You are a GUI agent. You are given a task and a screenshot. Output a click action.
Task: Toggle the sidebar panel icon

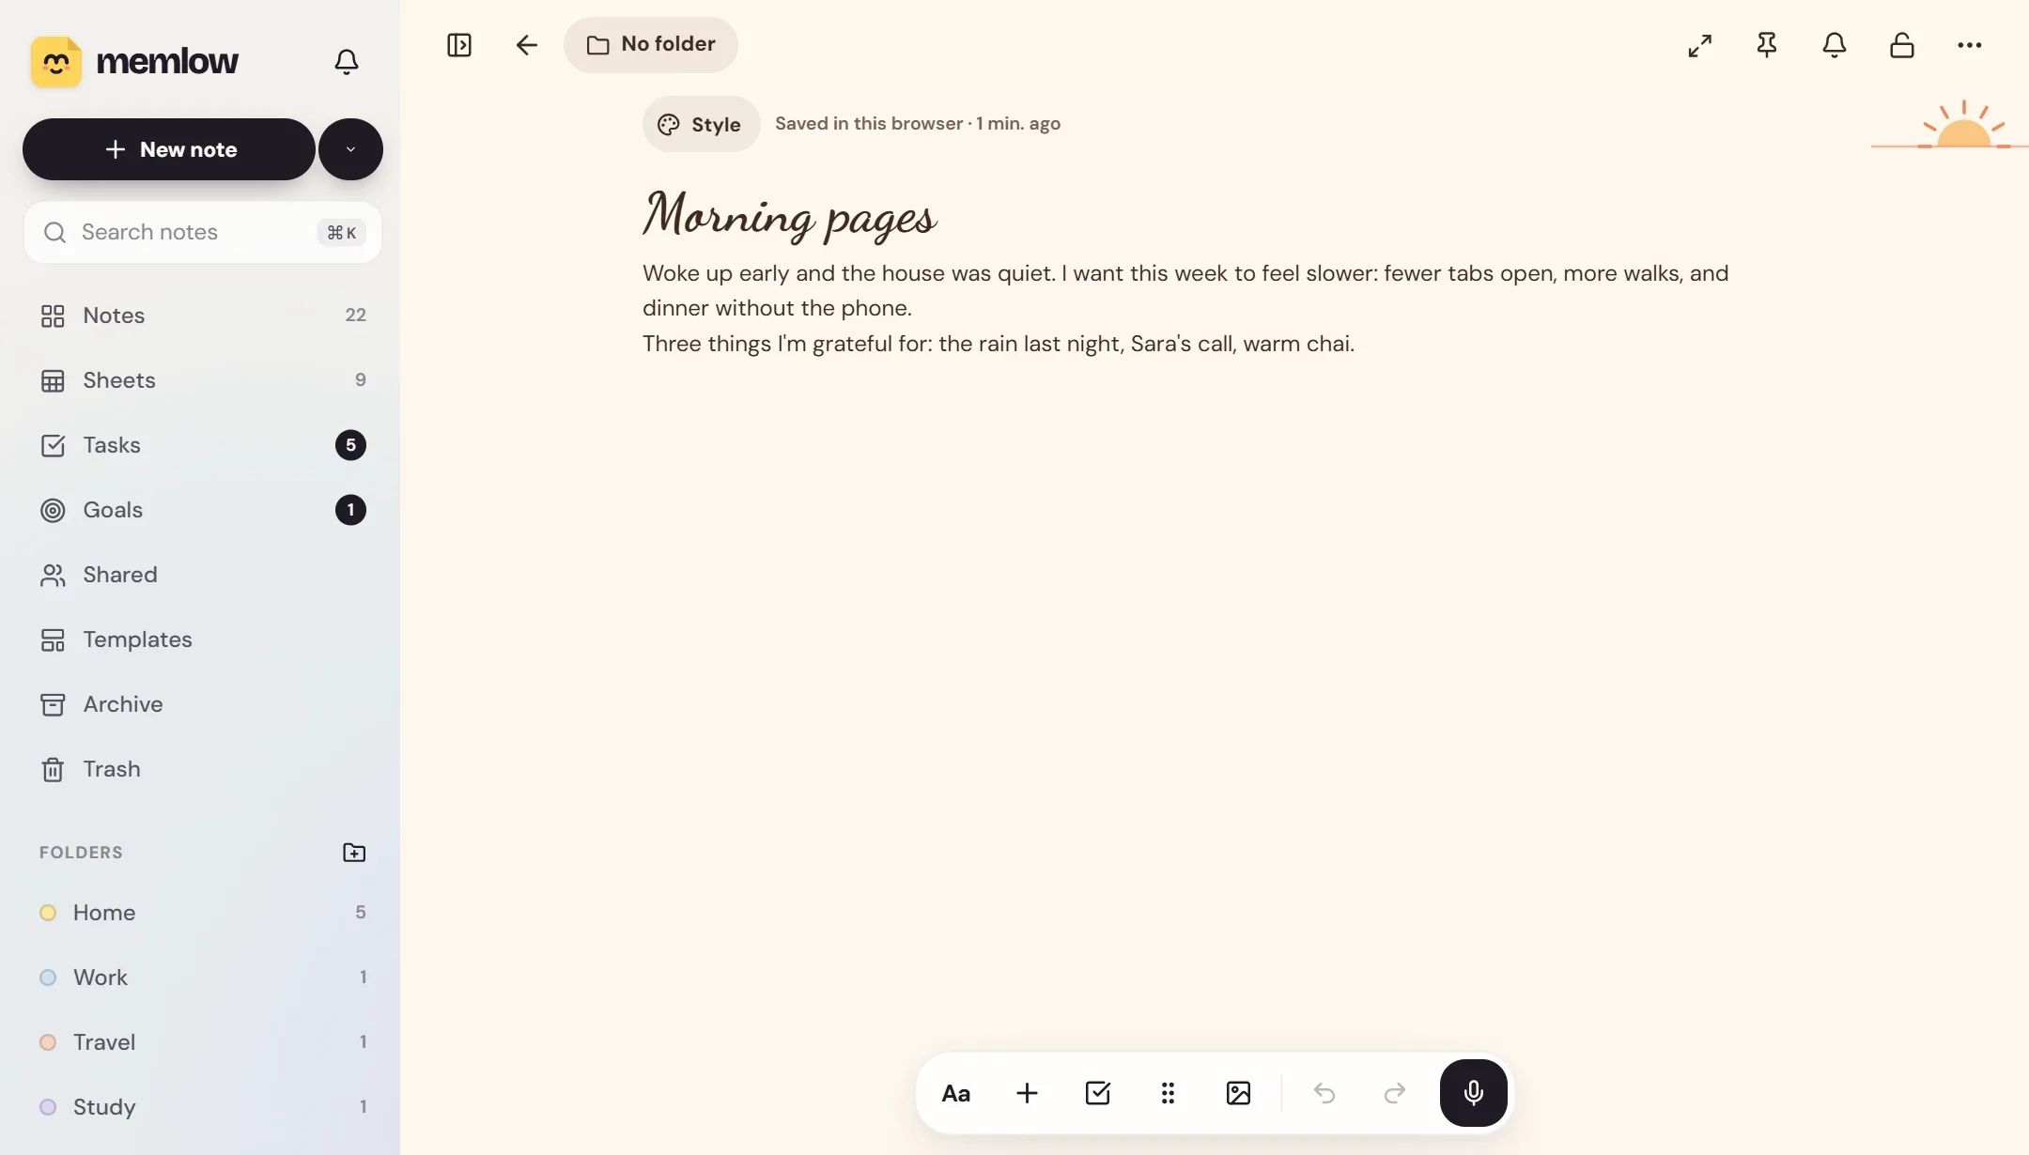[x=459, y=45]
